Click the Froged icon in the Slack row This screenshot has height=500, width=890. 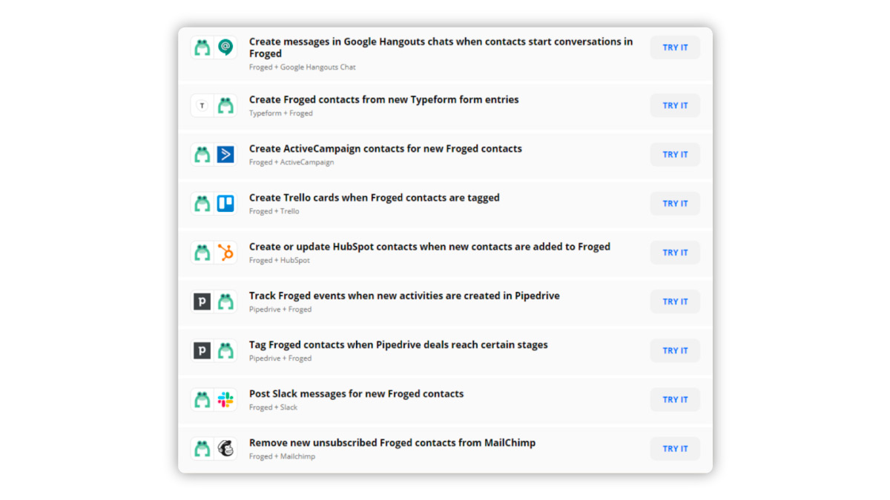tap(202, 400)
